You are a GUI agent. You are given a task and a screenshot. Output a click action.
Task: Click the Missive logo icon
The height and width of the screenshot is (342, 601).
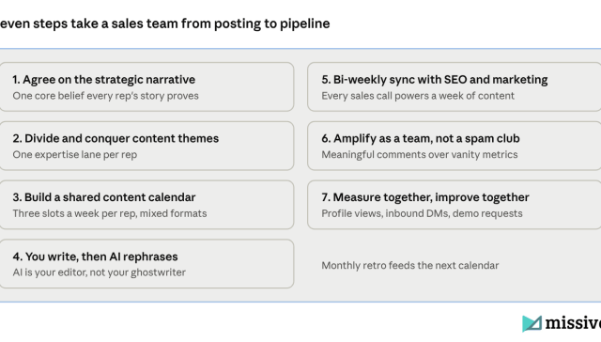pos(532,323)
